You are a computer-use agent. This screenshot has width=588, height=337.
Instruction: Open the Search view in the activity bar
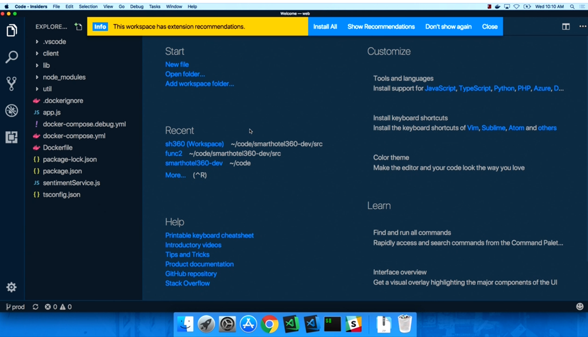11,57
